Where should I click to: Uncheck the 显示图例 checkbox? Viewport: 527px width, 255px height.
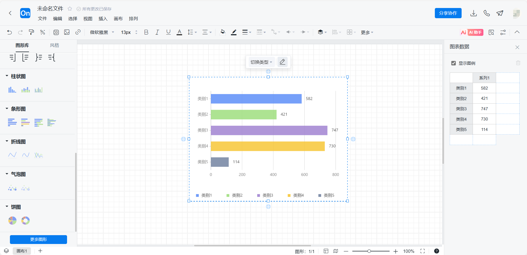point(453,63)
